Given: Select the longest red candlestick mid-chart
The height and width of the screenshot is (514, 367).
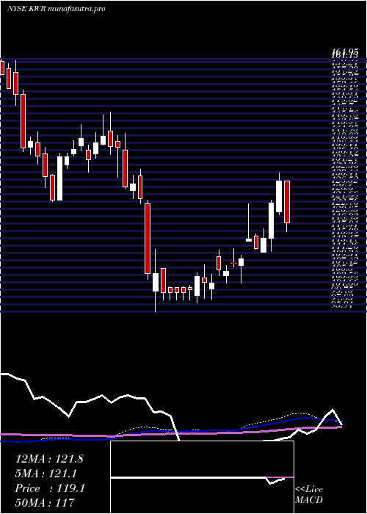Looking at the screenshot, I should 148,239.
